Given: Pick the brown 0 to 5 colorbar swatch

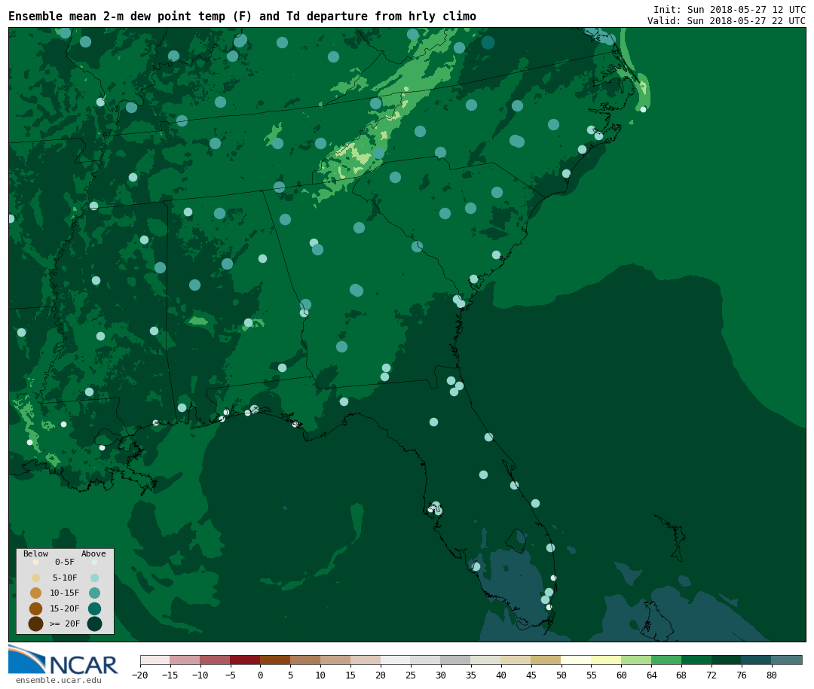Looking at the screenshot, I should [276, 660].
